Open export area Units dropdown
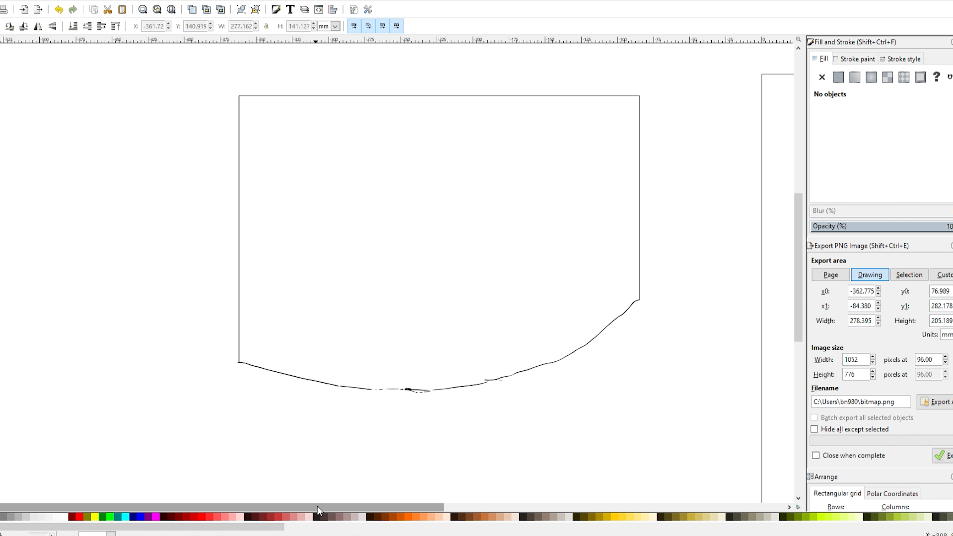Image resolution: width=953 pixels, height=536 pixels. tap(946, 335)
